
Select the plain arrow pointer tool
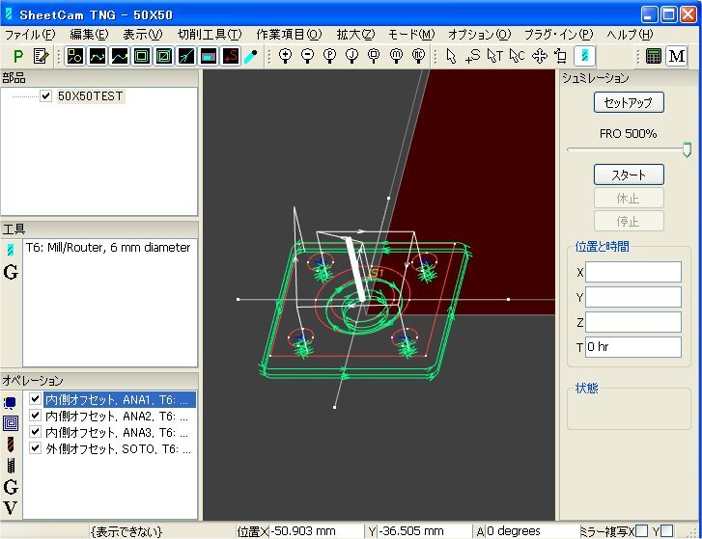click(451, 56)
